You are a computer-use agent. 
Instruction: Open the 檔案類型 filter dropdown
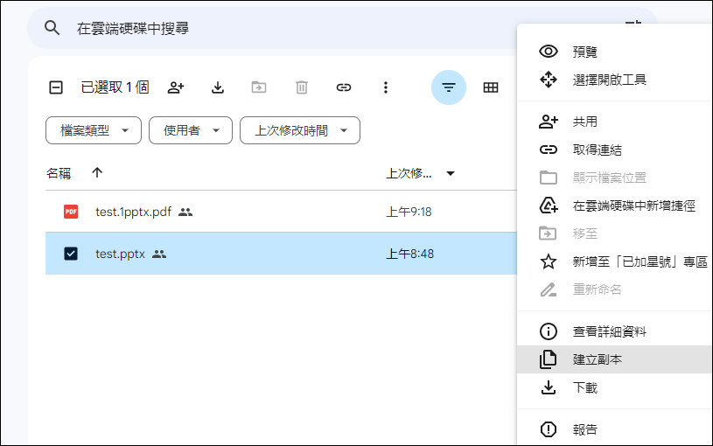coord(94,130)
